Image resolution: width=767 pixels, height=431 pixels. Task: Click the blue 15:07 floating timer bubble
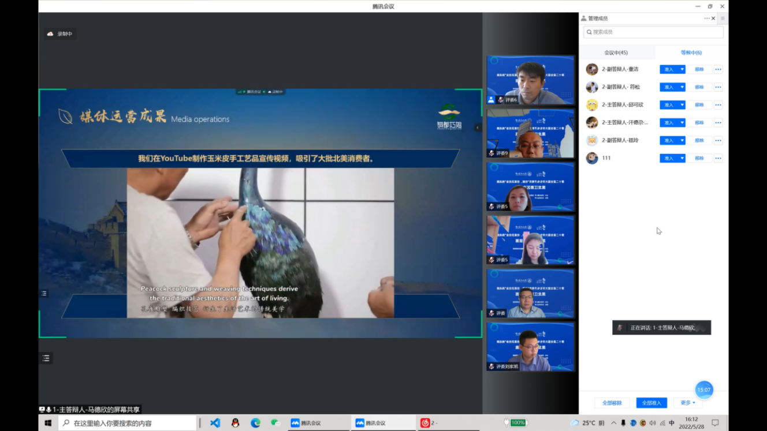703,389
